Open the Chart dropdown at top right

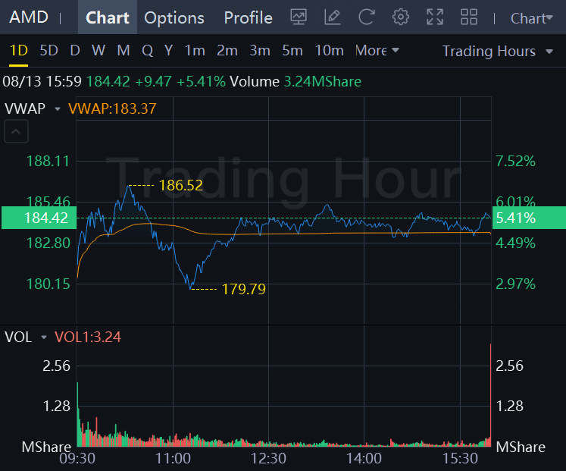(531, 18)
